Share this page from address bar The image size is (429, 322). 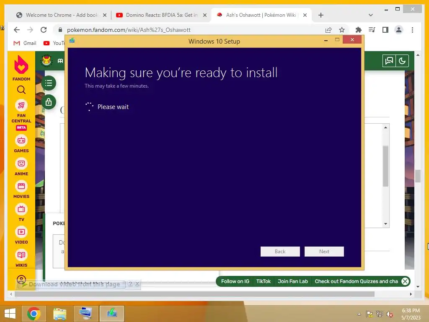(328, 30)
